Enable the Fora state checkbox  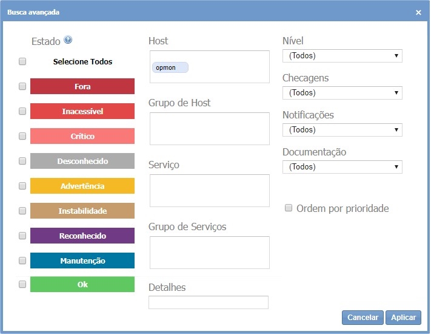(22, 86)
